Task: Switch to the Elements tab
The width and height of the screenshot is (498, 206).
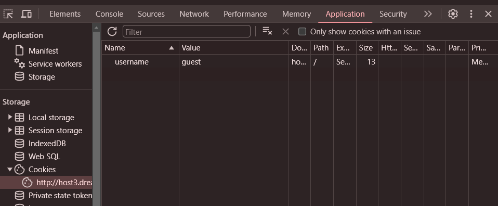Action: point(65,14)
